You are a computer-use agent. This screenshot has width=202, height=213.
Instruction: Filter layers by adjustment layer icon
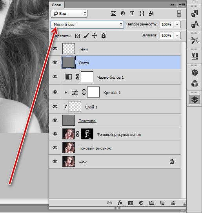pyautogui.click(x=123, y=13)
